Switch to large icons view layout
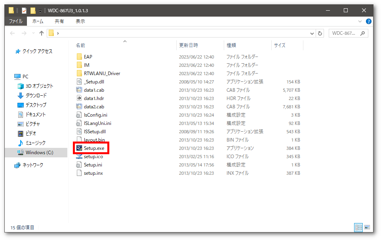Viewport: 381px width, 240px height. point(367,227)
